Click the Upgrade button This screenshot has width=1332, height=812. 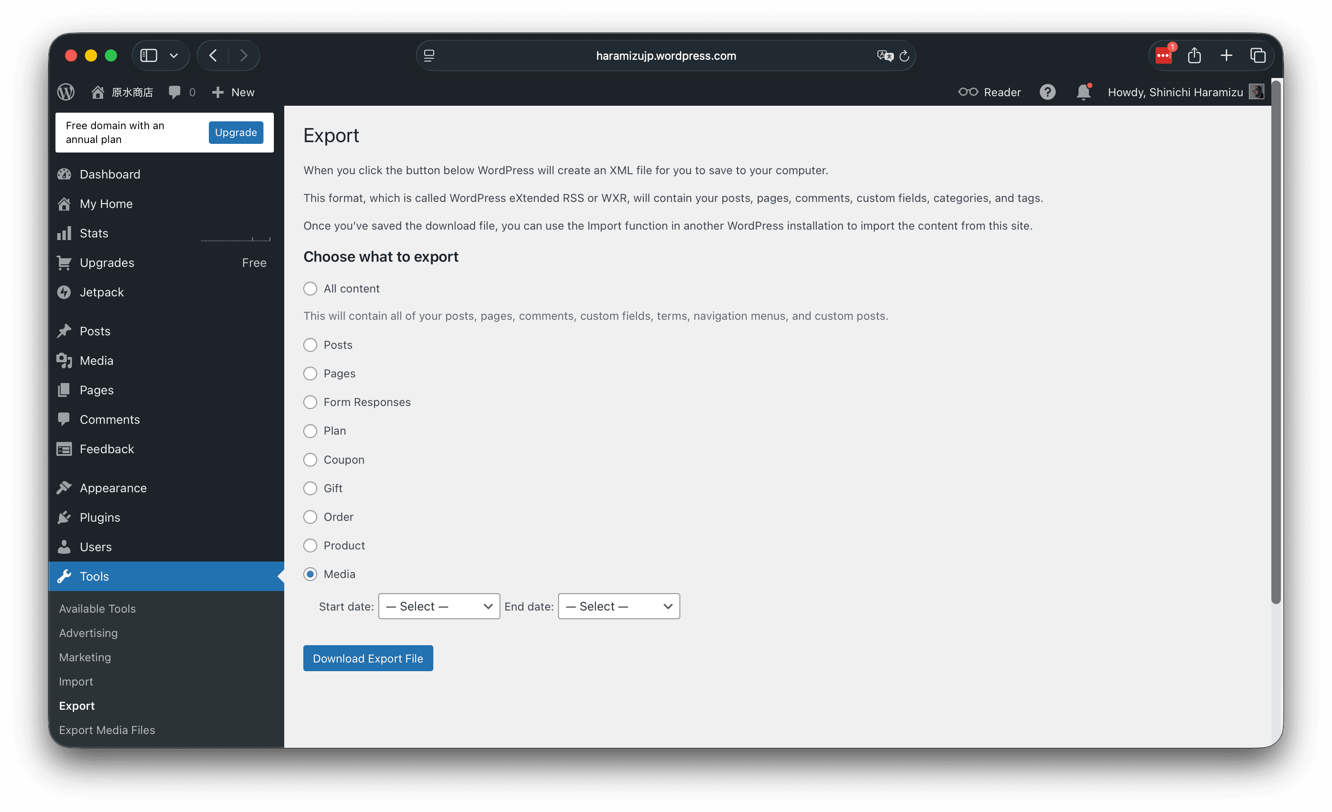coord(236,133)
